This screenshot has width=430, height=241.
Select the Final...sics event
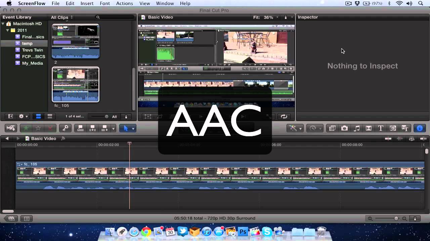click(33, 37)
